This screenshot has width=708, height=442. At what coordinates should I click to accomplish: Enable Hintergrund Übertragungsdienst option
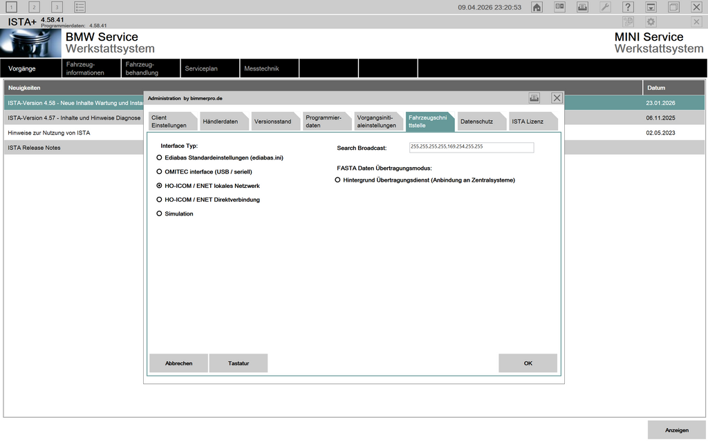click(338, 180)
